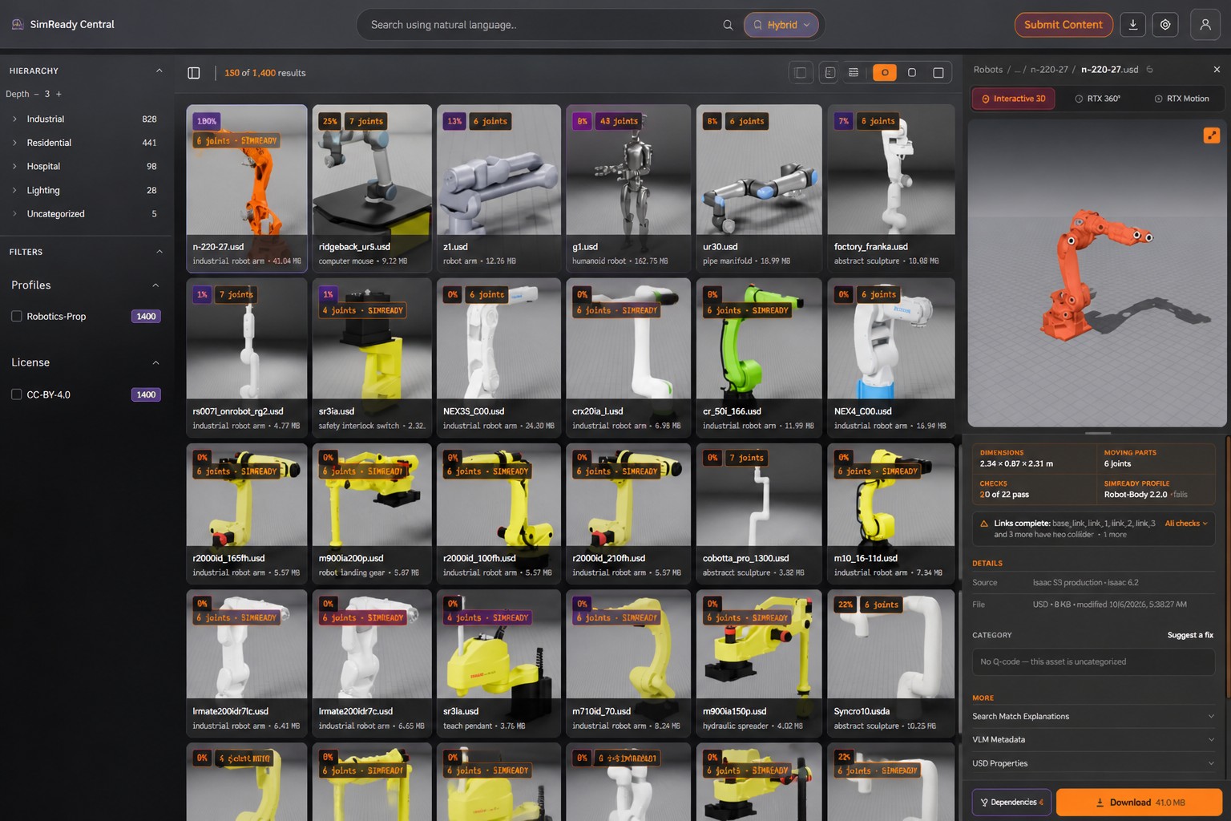This screenshot has height=821, width=1231.
Task: Click the Submit Content button
Action: [x=1064, y=25]
